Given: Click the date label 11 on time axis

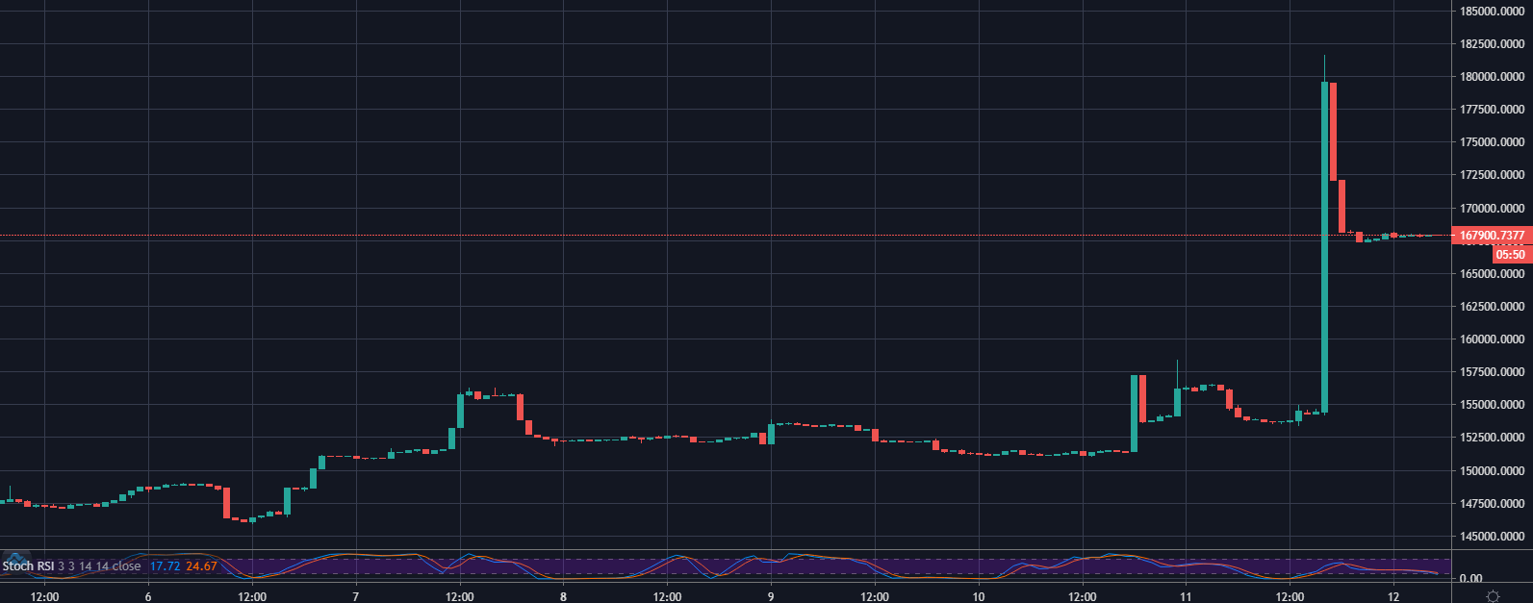Looking at the screenshot, I should tap(1186, 596).
